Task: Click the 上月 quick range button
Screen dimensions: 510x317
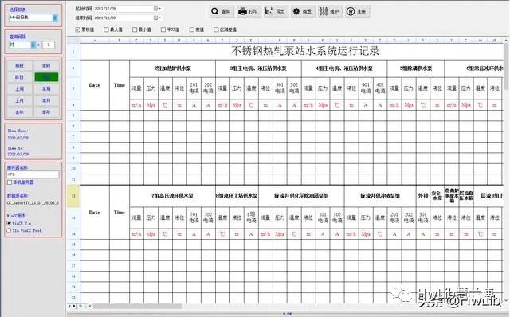Action: [19, 100]
